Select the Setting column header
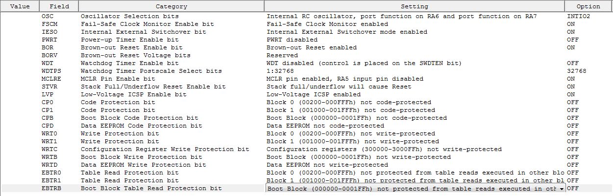This screenshot has height=196, width=613. point(415,6)
